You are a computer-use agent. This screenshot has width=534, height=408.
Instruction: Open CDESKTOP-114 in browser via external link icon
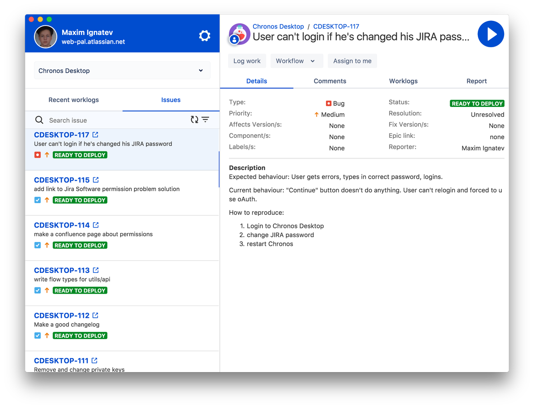pyautogui.click(x=96, y=225)
